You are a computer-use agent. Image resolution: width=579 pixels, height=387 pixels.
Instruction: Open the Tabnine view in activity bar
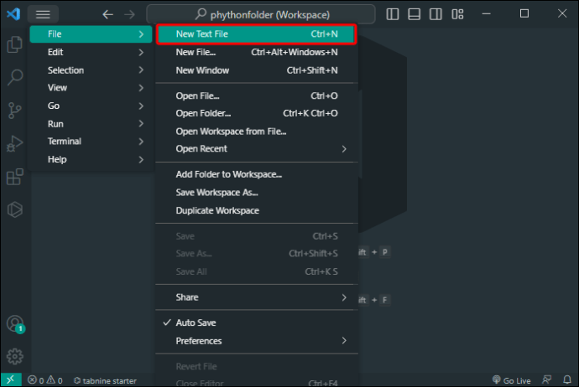[15, 209]
